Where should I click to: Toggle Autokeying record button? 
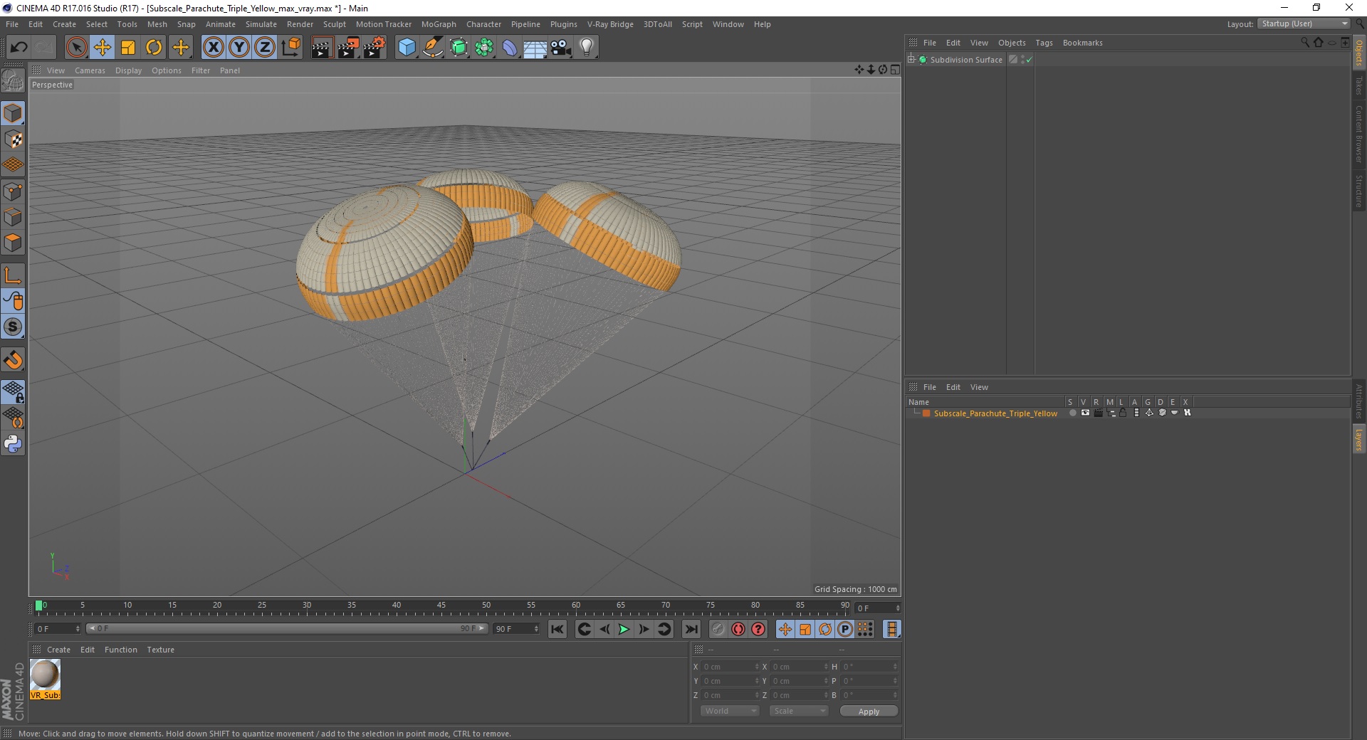coord(738,629)
